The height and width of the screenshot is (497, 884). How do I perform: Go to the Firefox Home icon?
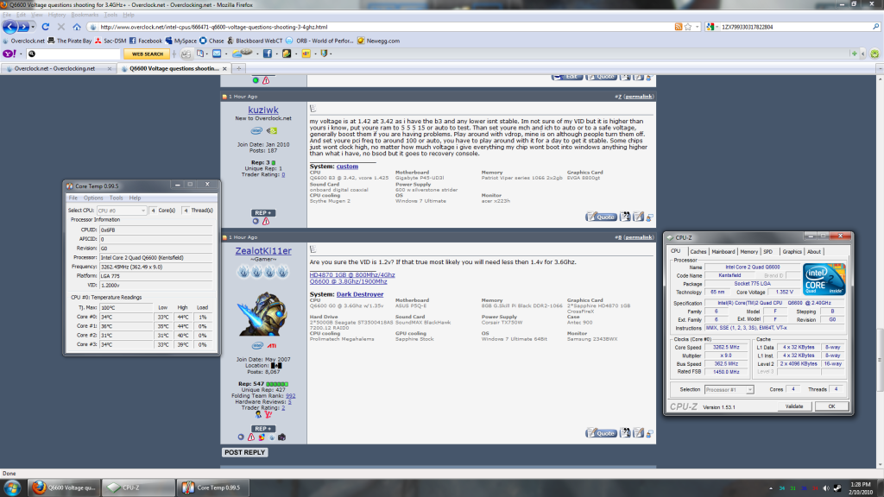pyautogui.click(x=77, y=28)
